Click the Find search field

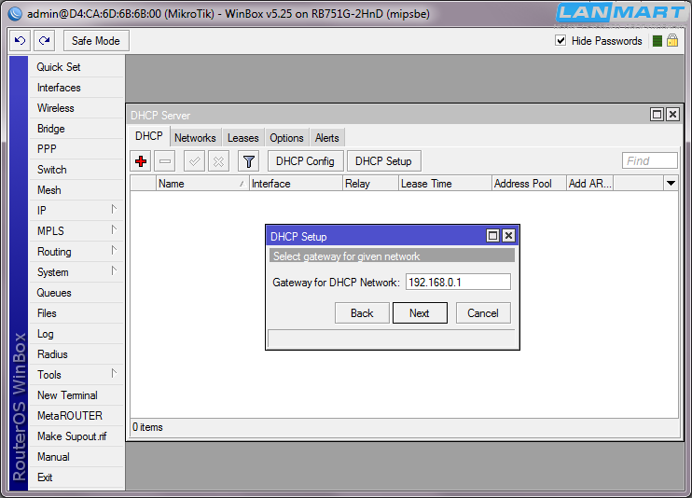pyautogui.click(x=650, y=160)
